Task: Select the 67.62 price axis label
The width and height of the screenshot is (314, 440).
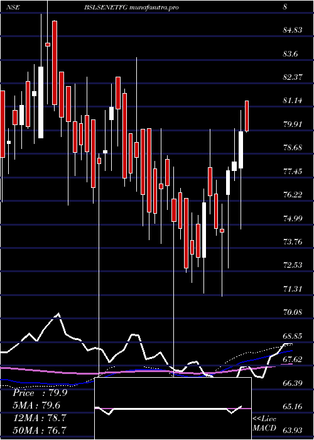Action: pyautogui.click(x=293, y=360)
